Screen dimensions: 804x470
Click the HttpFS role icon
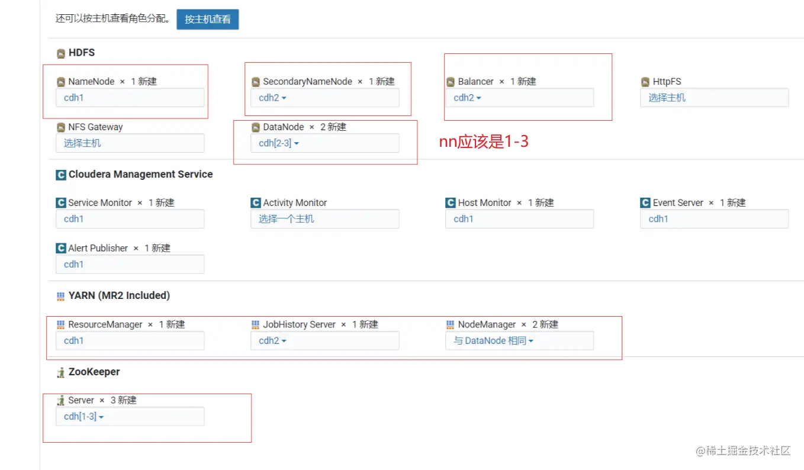645,82
